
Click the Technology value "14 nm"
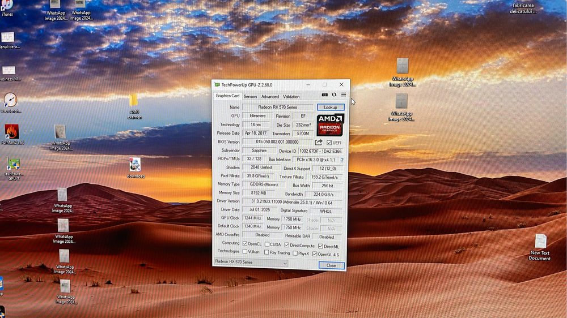tap(256, 124)
